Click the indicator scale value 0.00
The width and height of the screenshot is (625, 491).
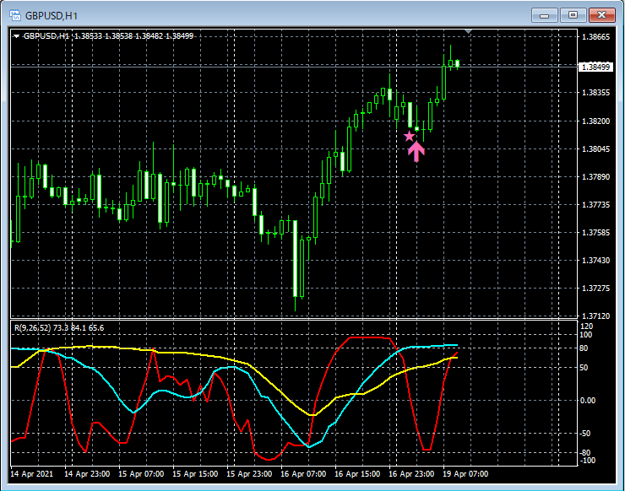coord(588,401)
